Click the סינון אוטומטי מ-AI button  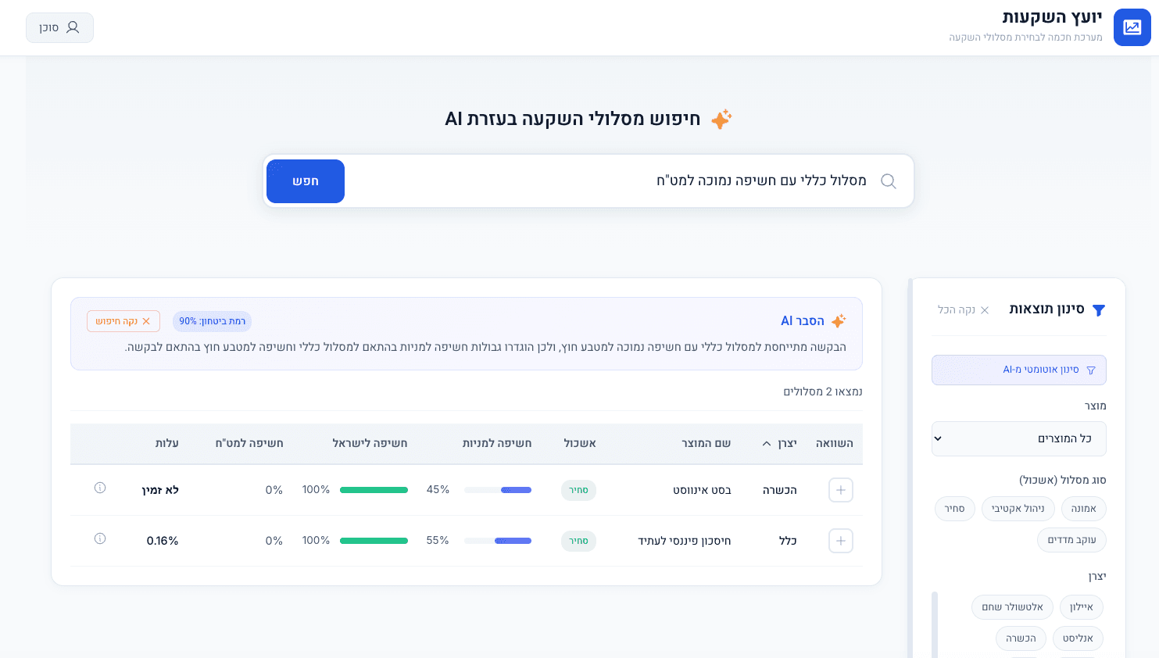(1019, 370)
